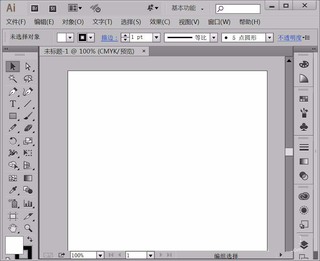Select the Lasso tool
This screenshot has width=320, height=261.
[28, 79]
